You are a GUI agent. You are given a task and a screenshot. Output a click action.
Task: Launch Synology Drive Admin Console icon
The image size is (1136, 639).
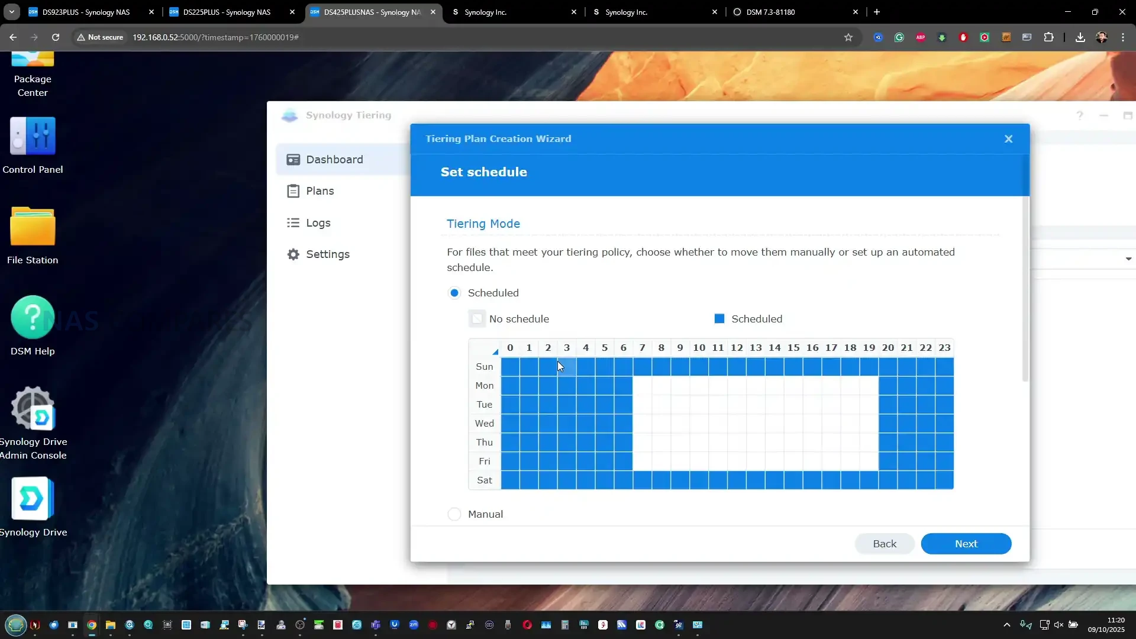coord(33,408)
